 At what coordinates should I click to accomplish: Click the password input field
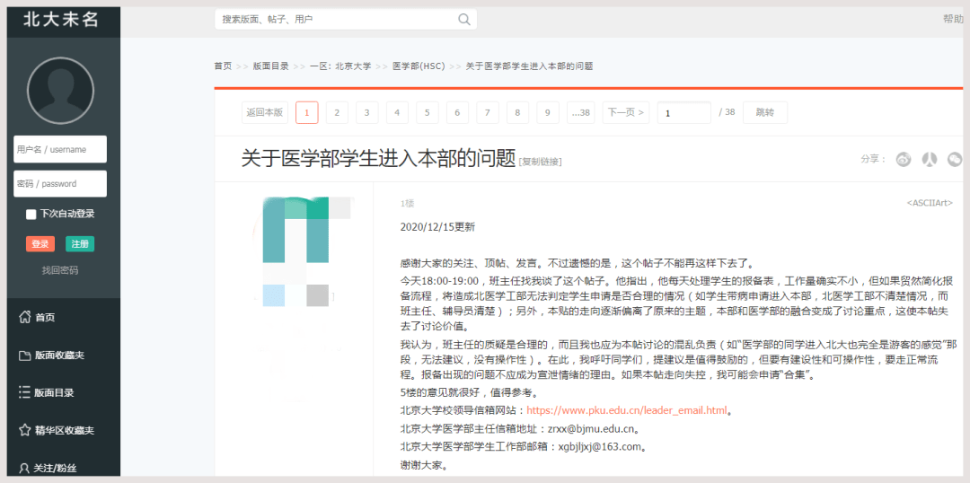(60, 184)
